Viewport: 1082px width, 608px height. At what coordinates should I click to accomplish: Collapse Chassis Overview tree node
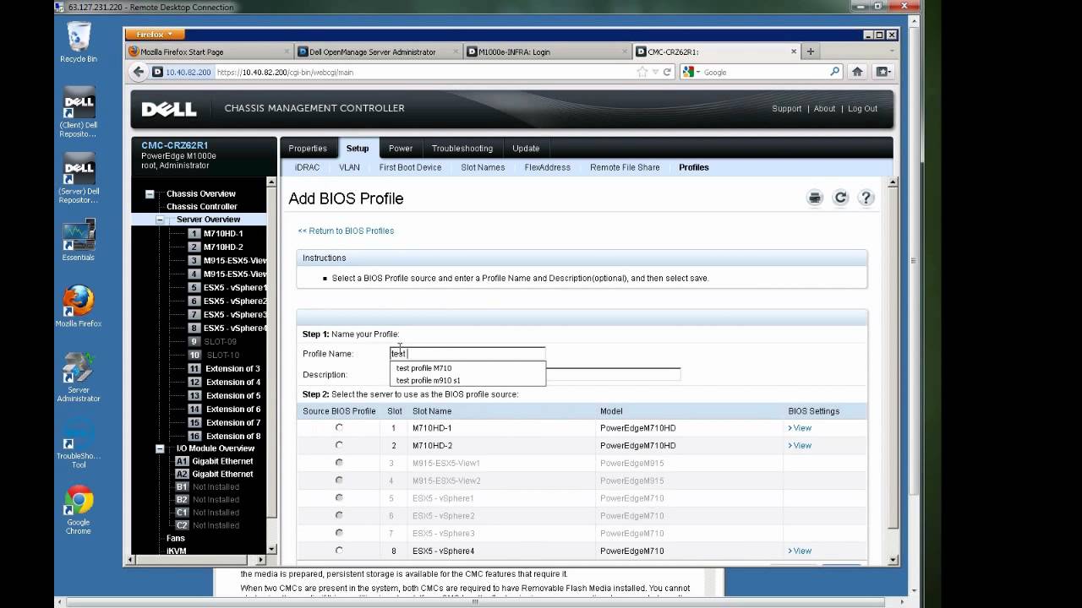[x=150, y=194]
